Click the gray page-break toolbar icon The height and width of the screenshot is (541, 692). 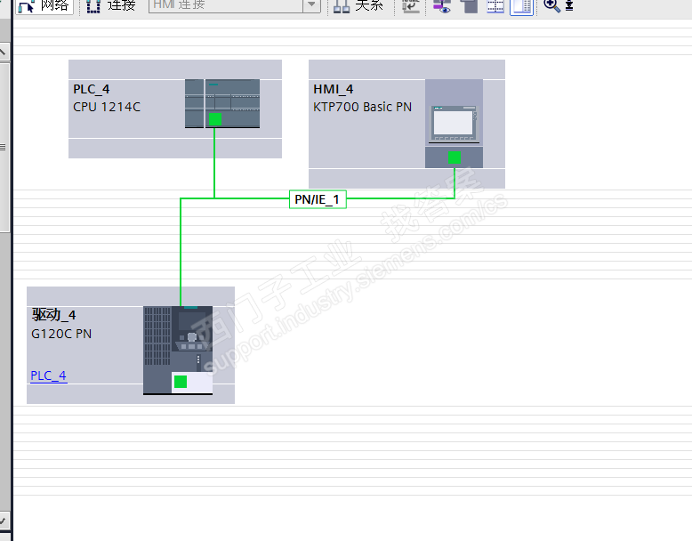point(469,6)
